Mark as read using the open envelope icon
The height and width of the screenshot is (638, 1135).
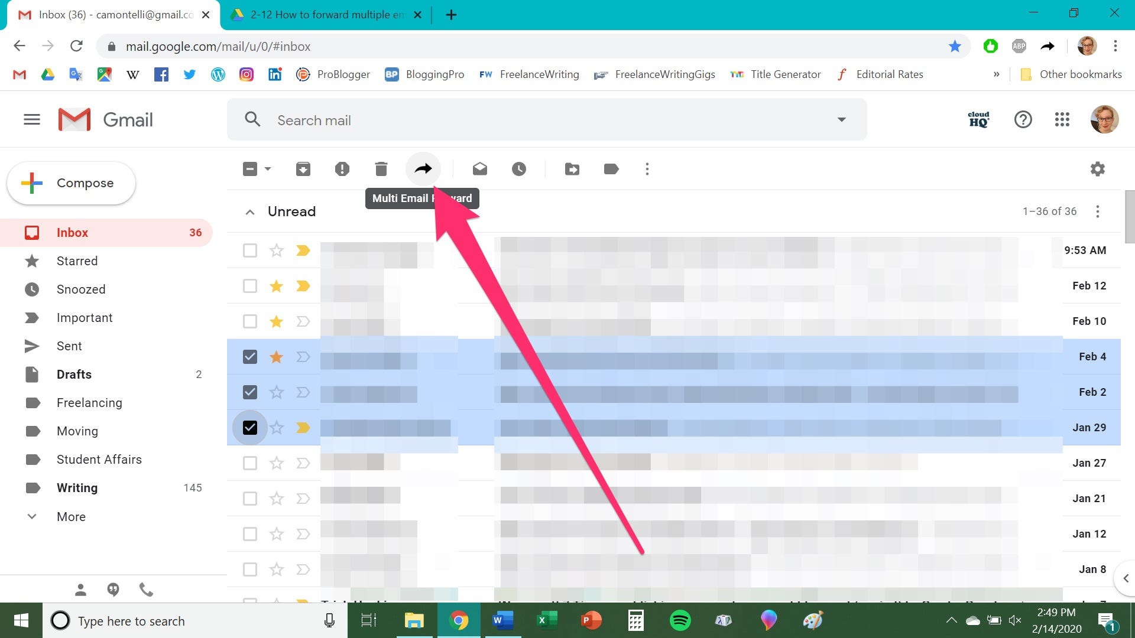pos(480,169)
